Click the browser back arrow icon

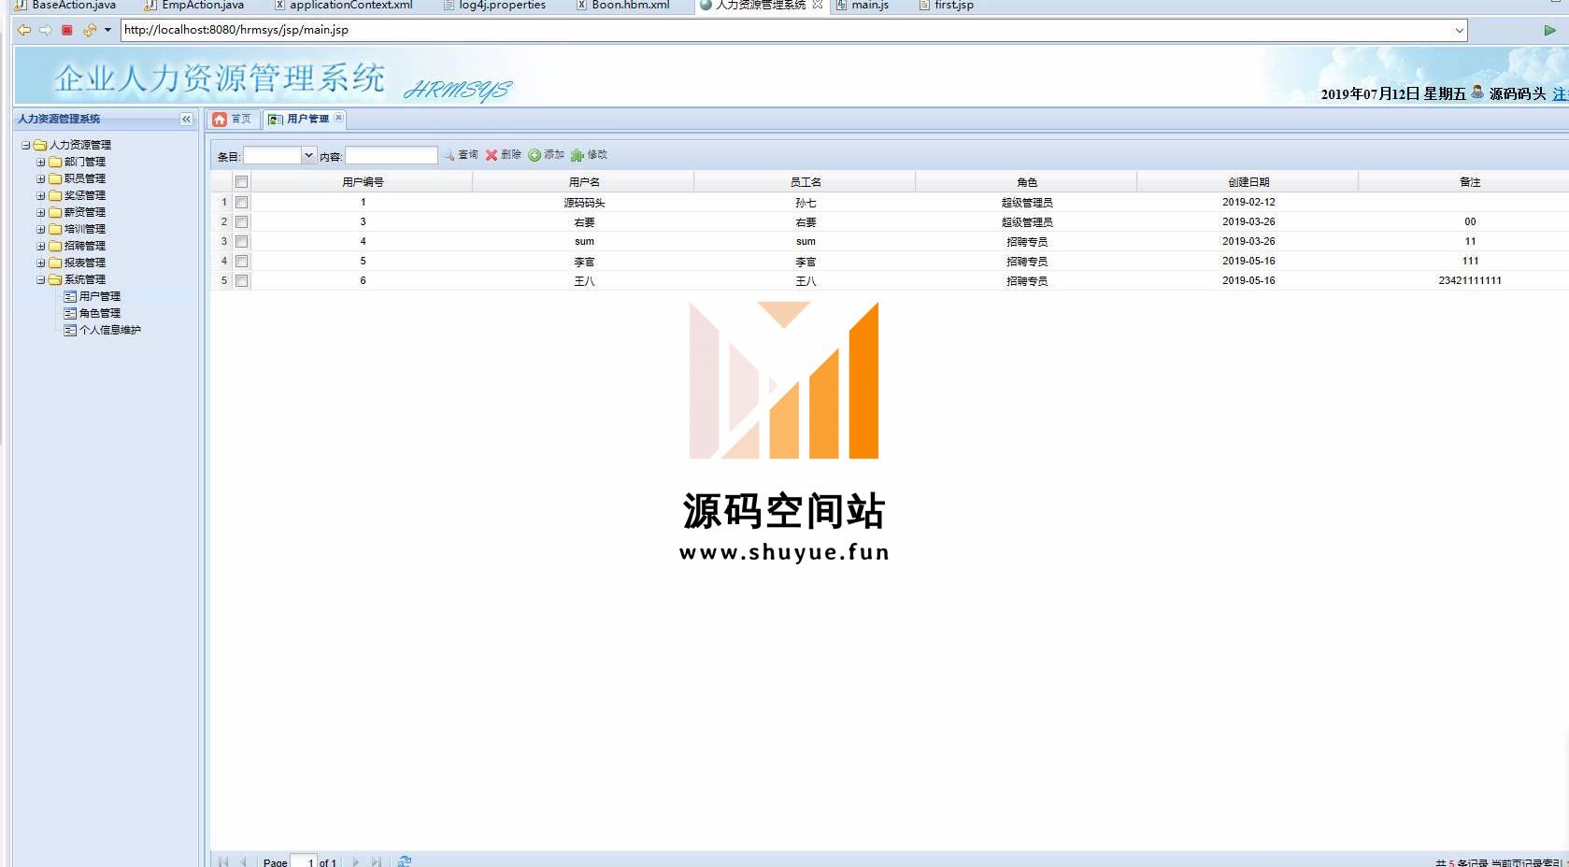coord(24,30)
